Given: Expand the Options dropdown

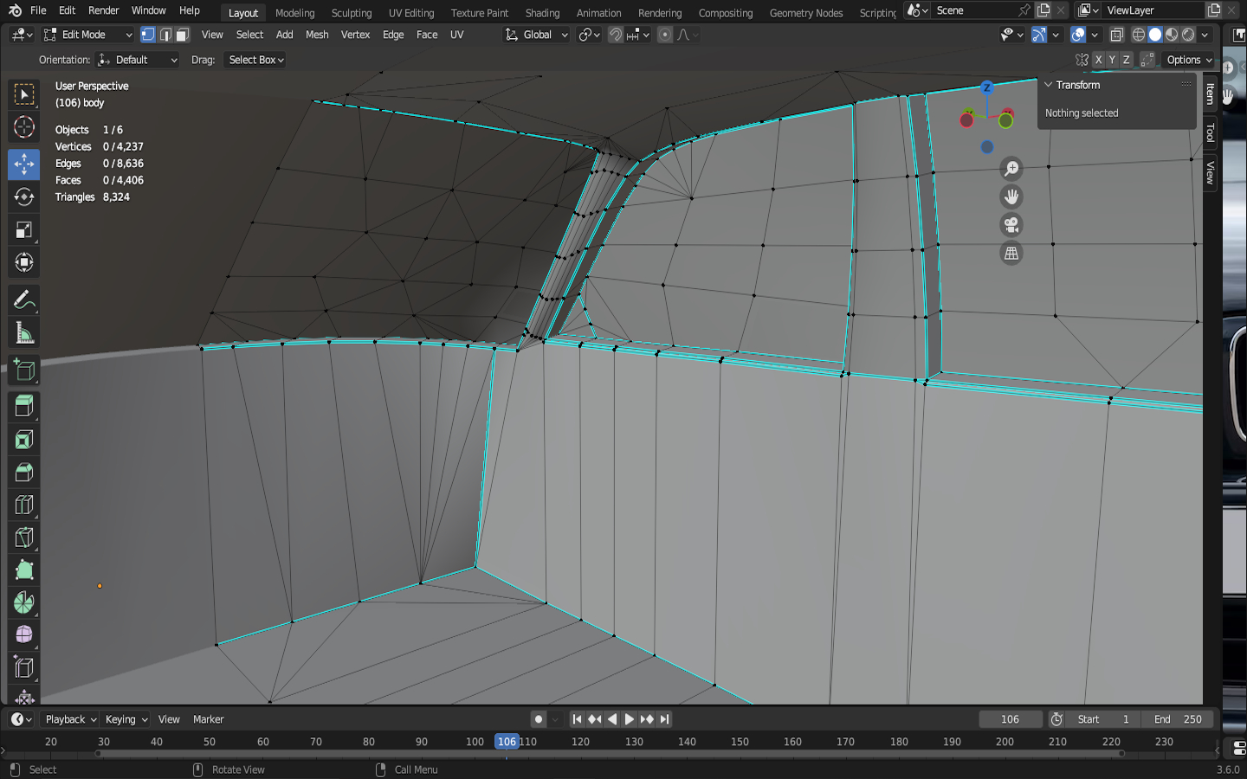Looking at the screenshot, I should [x=1189, y=60].
